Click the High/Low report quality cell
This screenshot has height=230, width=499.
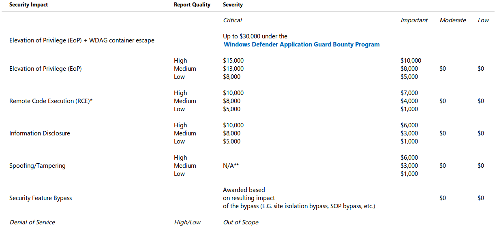187,222
